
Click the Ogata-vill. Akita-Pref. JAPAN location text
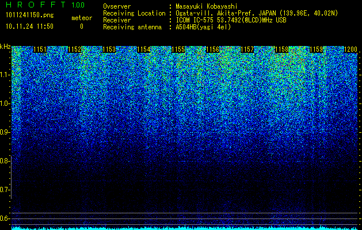pyautogui.click(x=257, y=13)
